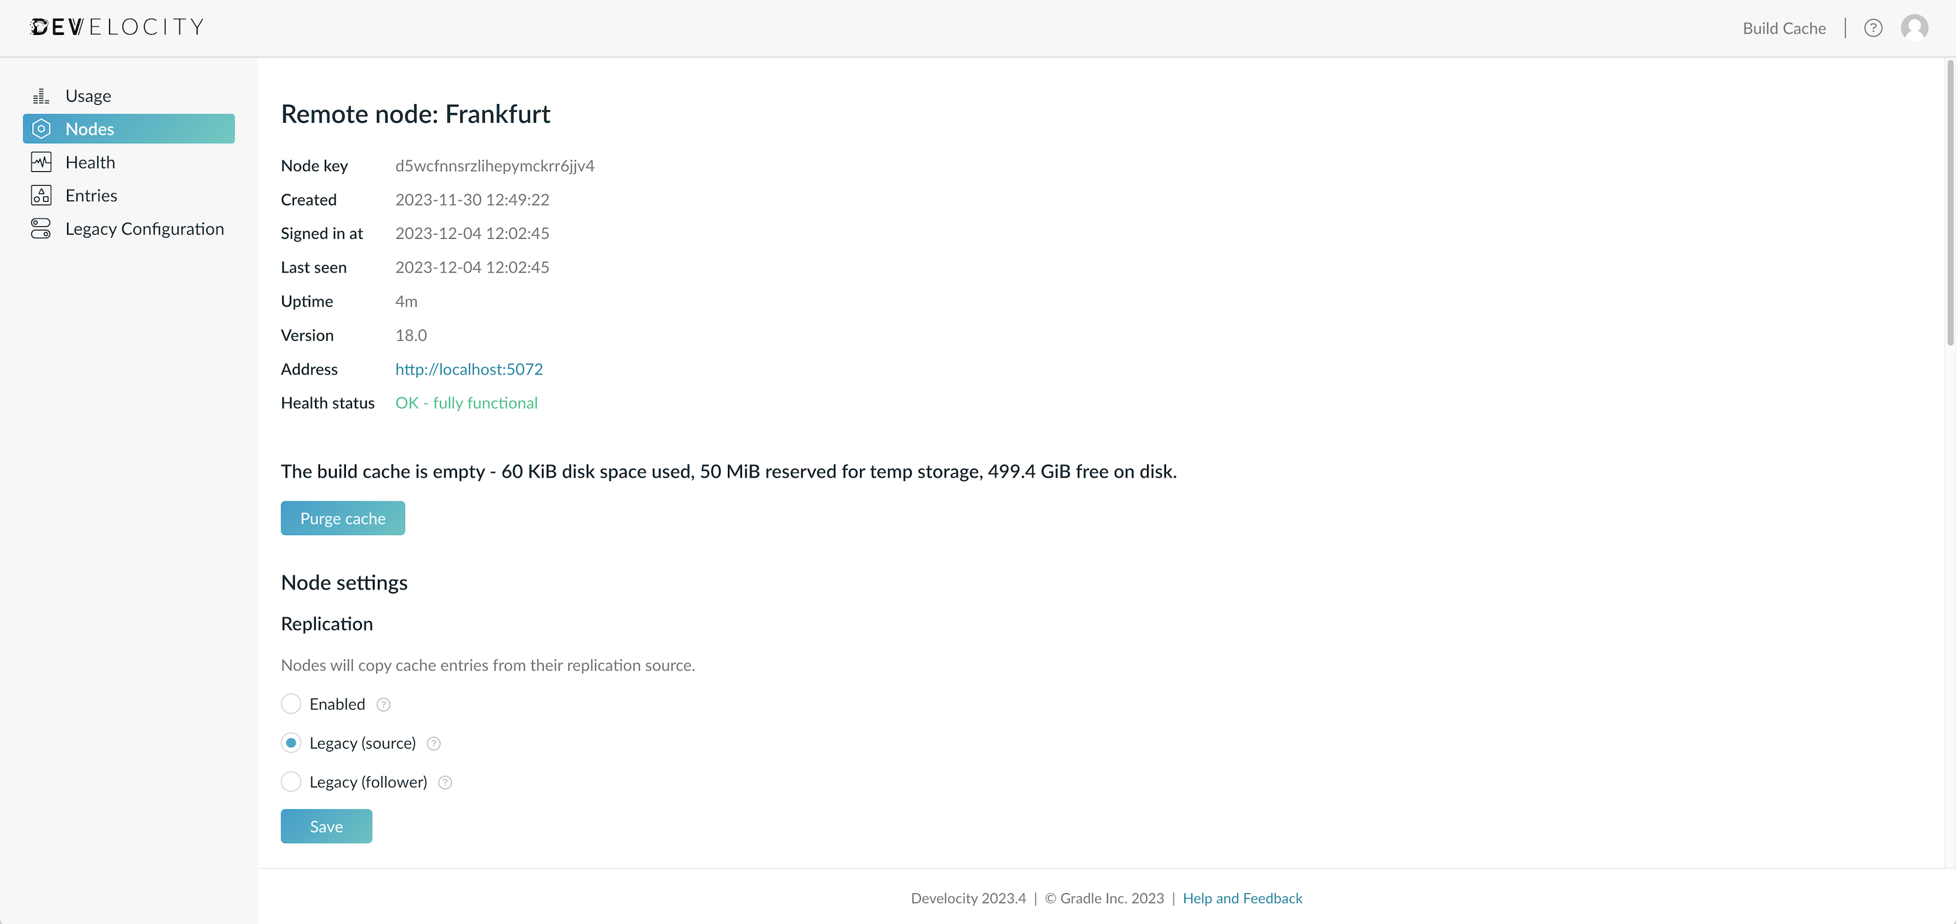The height and width of the screenshot is (924, 1956).
Task: Click the help question-mark icon in top bar
Action: point(1874,27)
